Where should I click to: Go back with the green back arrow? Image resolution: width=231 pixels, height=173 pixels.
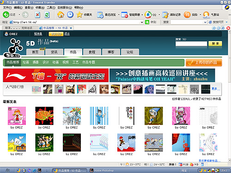coord(6,15)
